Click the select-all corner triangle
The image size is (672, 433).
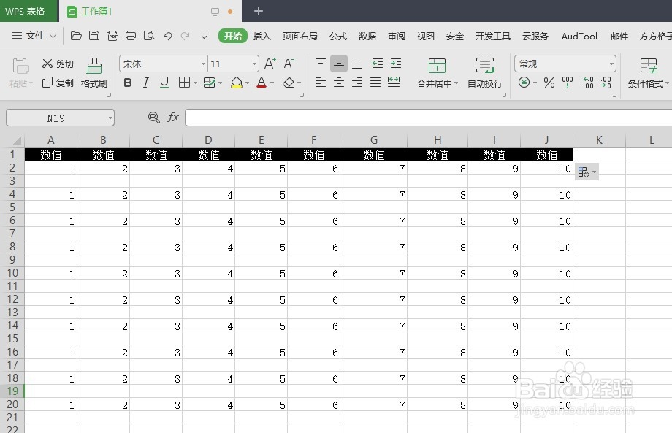pos(17,140)
